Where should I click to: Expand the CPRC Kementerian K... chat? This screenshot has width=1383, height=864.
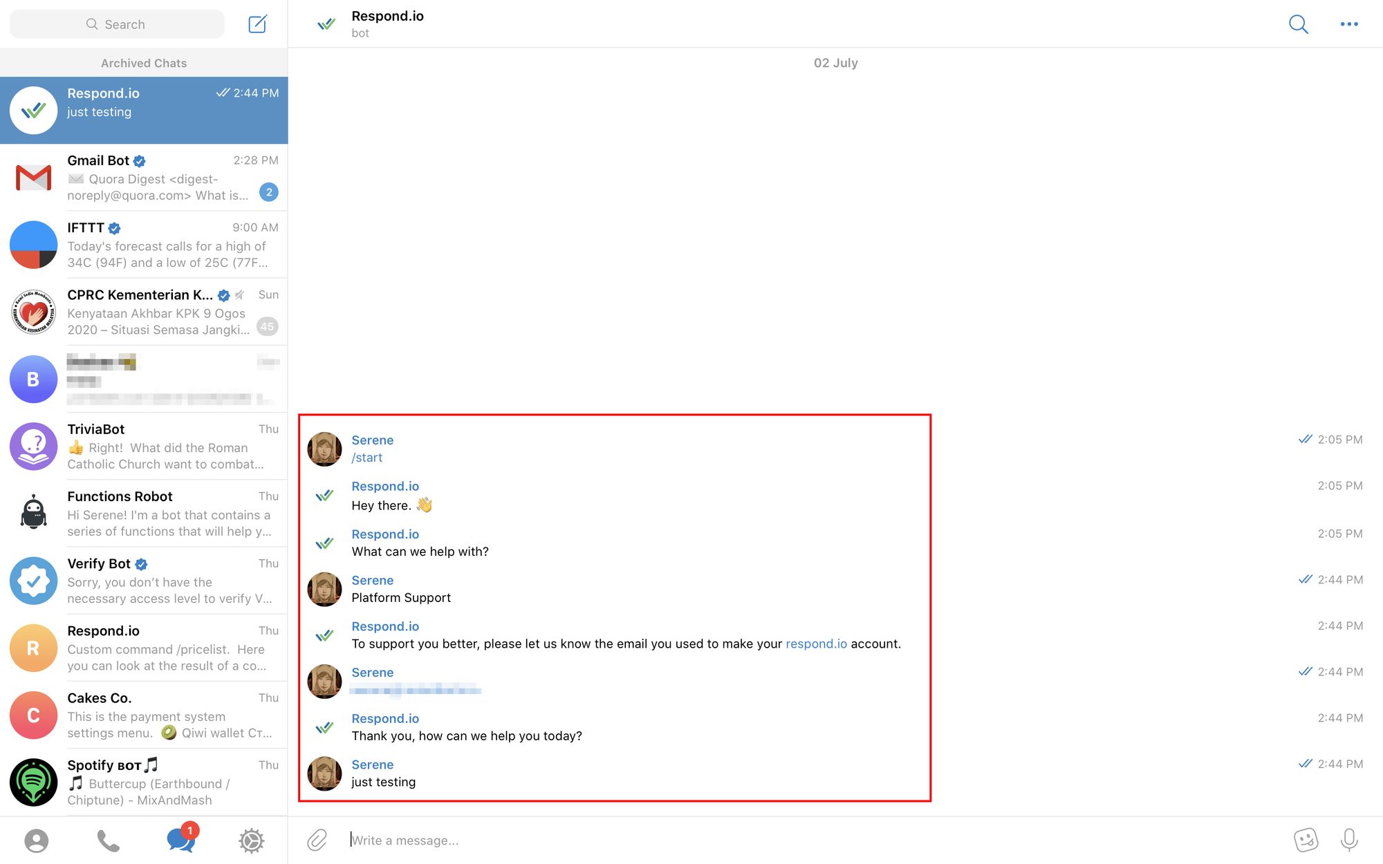click(143, 310)
